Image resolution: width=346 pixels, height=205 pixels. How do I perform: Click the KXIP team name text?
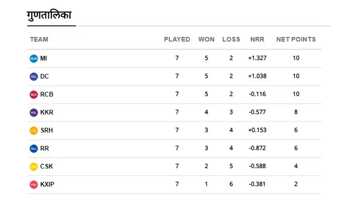click(x=47, y=185)
